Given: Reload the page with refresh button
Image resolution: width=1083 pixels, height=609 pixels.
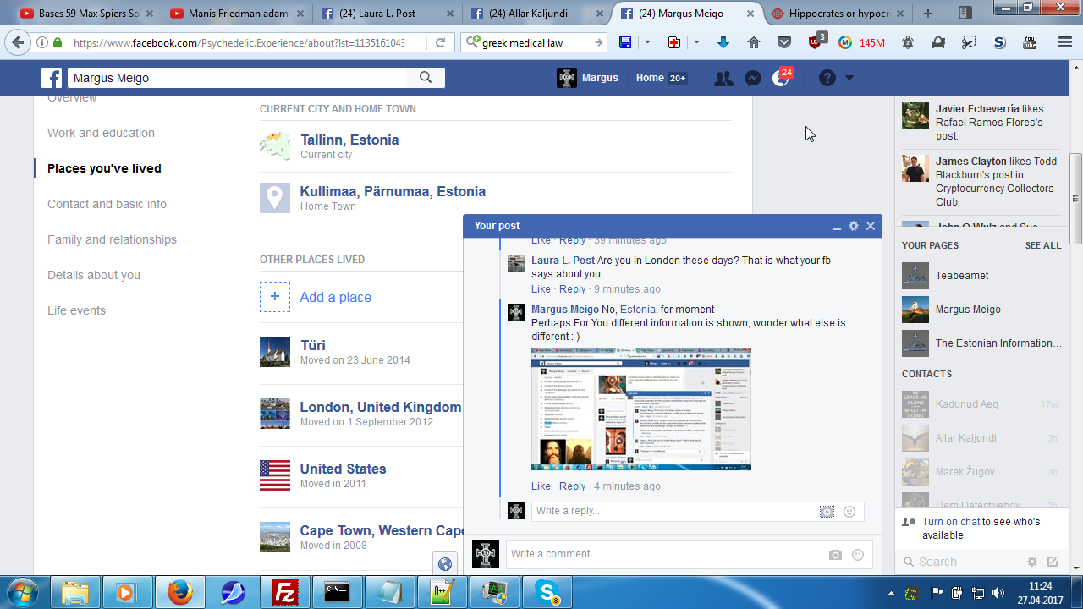Looking at the screenshot, I should point(440,42).
